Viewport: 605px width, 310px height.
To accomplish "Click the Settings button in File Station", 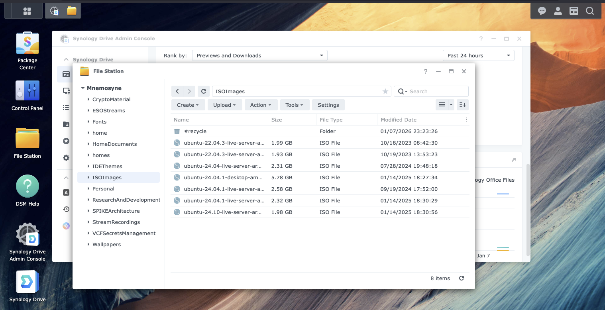I will tap(328, 105).
